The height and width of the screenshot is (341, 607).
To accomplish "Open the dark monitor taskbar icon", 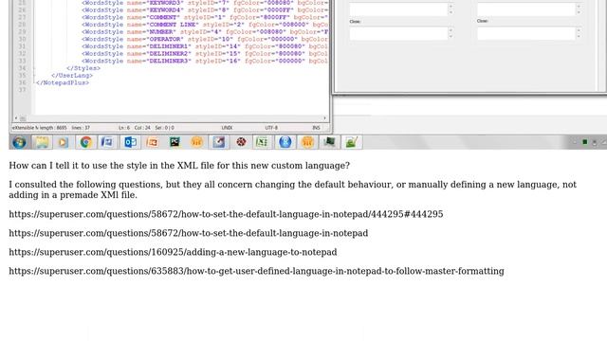I will [x=329, y=142].
